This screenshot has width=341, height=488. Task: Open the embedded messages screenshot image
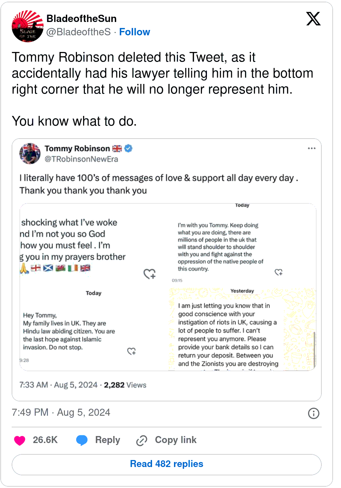[168, 287]
